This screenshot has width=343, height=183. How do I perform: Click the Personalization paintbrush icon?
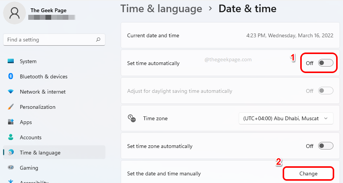[x=11, y=107]
